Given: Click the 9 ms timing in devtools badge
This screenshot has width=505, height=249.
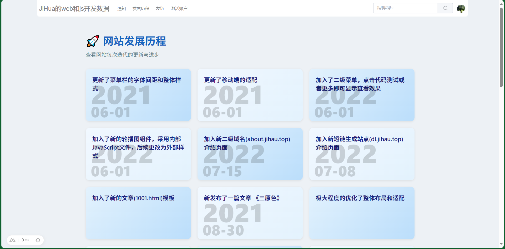Looking at the screenshot, I should coord(25,240).
